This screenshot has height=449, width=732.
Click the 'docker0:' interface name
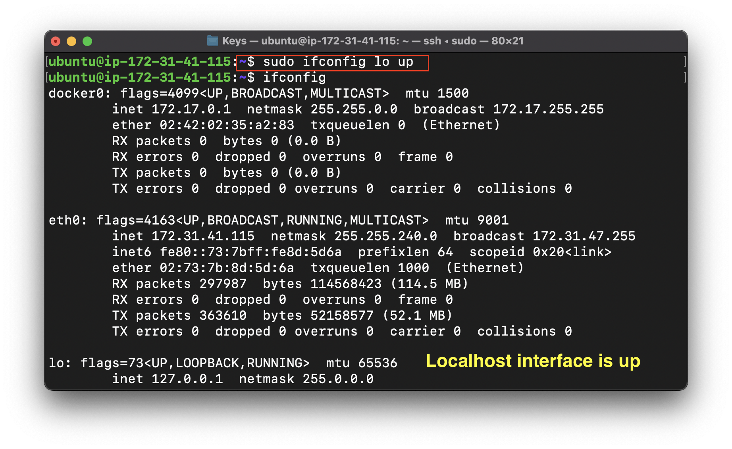(80, 94)
